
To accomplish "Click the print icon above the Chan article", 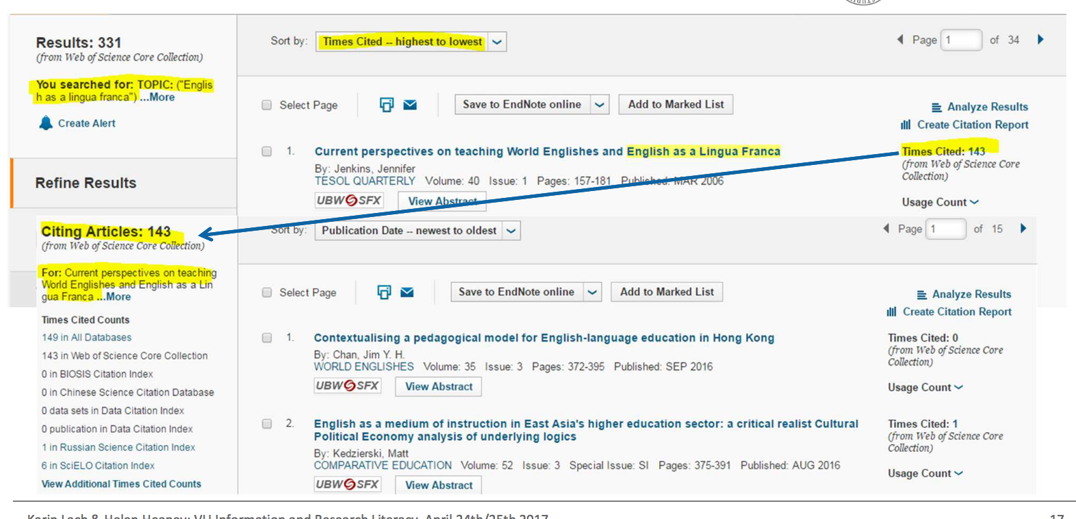I will 384,292.
